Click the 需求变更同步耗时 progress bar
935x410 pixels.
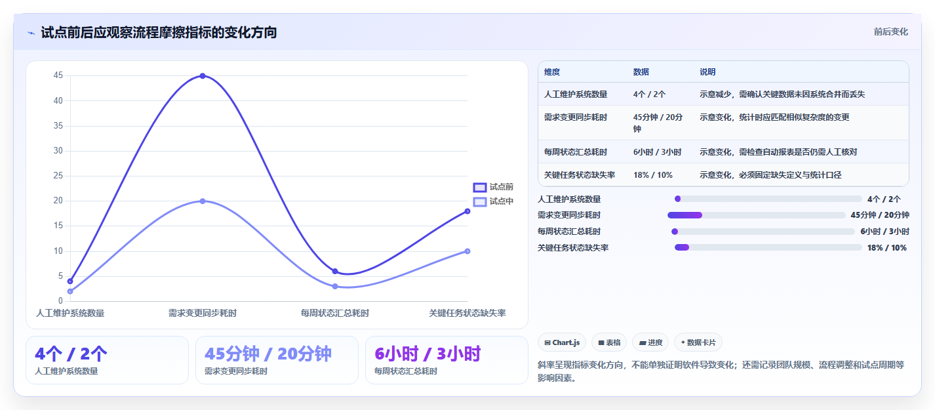coord(756,215)
